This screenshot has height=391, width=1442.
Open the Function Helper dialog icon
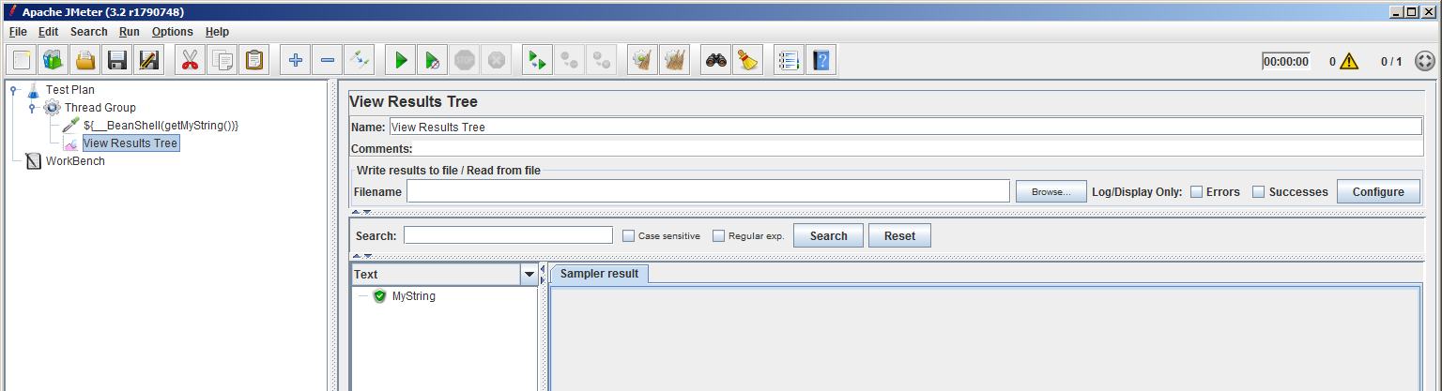(790, 61)
